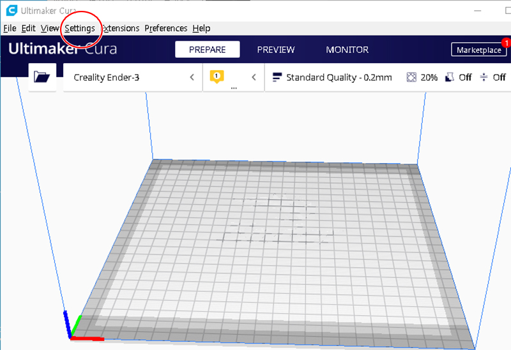Click the adhesion Off value
The width and height of the screenshot is (511, 350).
coord(499,77)
